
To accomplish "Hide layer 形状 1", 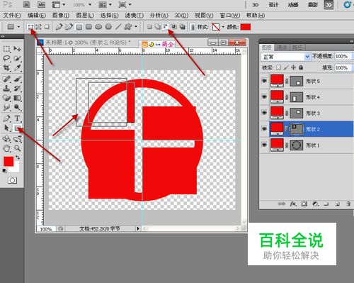I will [x=264, y=145].
